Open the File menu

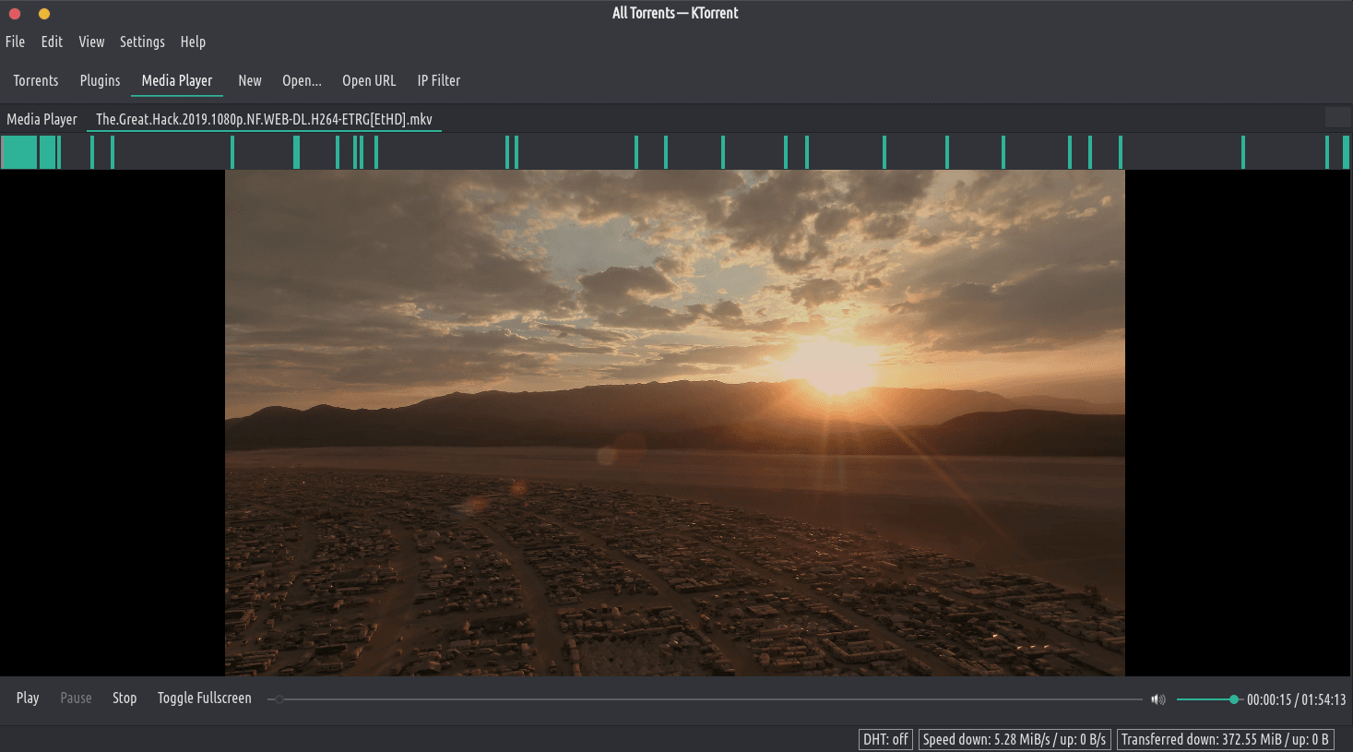pyautogui.click(x=15, y=42)
